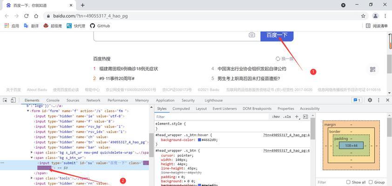Viewport: 392px width, 186px height.
Task: Click the #4662d9 hover color swatch
Action: point(199,140)
